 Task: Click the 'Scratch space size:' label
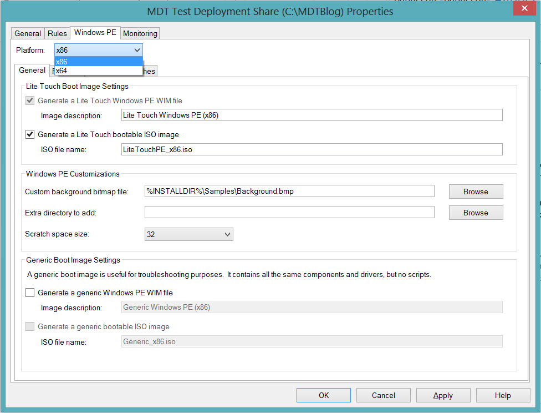click(x=57, y=234)
